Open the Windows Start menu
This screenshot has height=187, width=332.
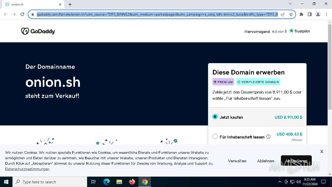point(6,182)
